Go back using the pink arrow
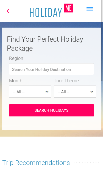Viewport: 103px width, 173px height. coord(8,11)
